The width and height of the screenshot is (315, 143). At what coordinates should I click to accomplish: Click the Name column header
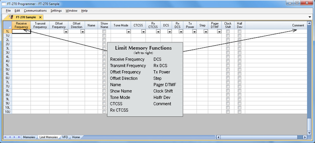point(91,25)
